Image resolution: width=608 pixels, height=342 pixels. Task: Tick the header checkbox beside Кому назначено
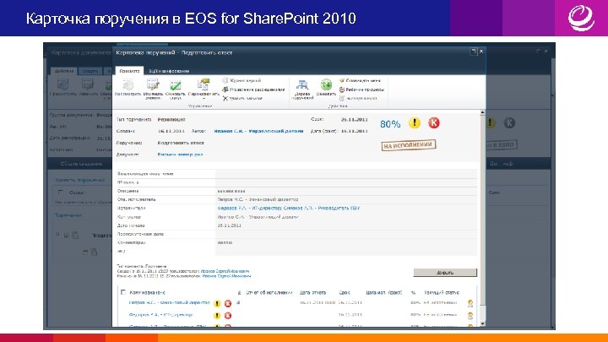click(123, 292)
